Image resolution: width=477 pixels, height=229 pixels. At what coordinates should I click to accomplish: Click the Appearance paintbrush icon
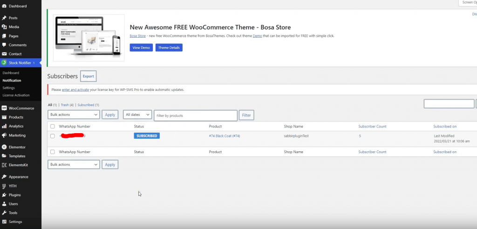(4, 177)
